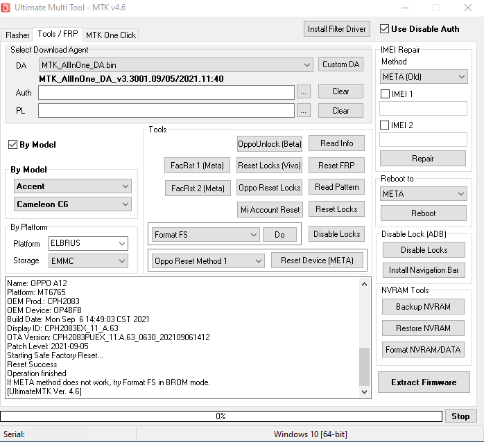Click the Reset FRP button
Image resolution: width=484 pixels, height=442 pixels.
(x=336, y=166)
